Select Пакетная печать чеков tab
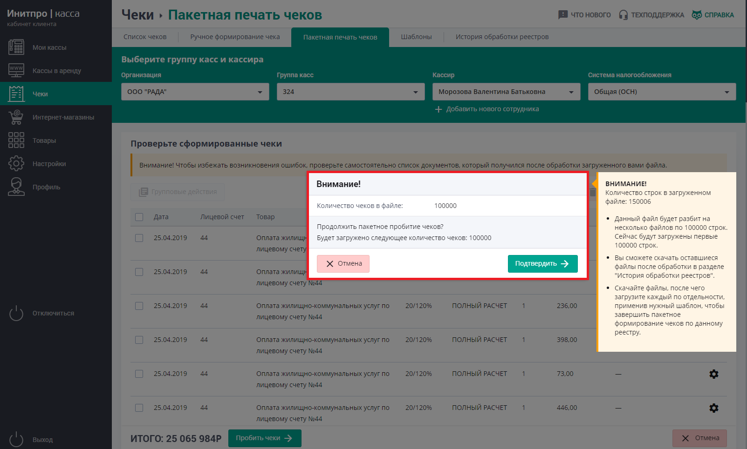This screenshot has width=747, height=449. pos(340,37)
